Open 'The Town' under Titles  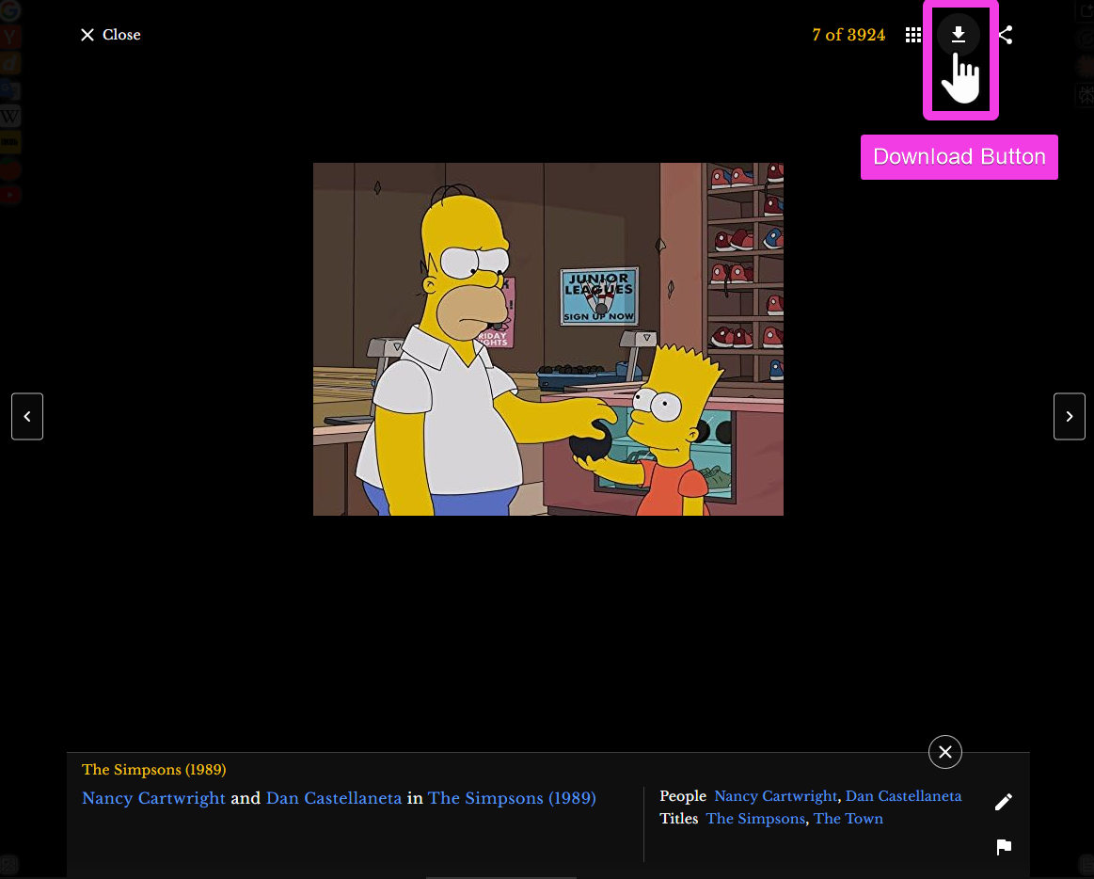click(x=848, y=818)
